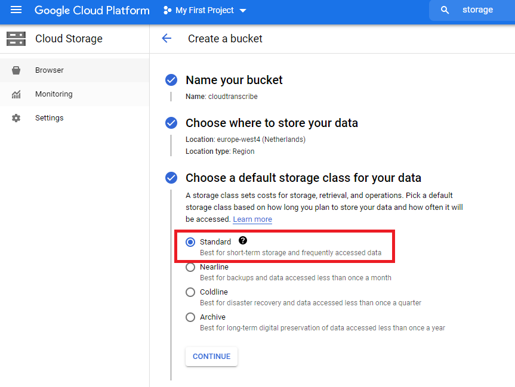Select the Nearline storage class option
Image resolution: width=515 pixels, height=387 pixels.
[190, 267]
